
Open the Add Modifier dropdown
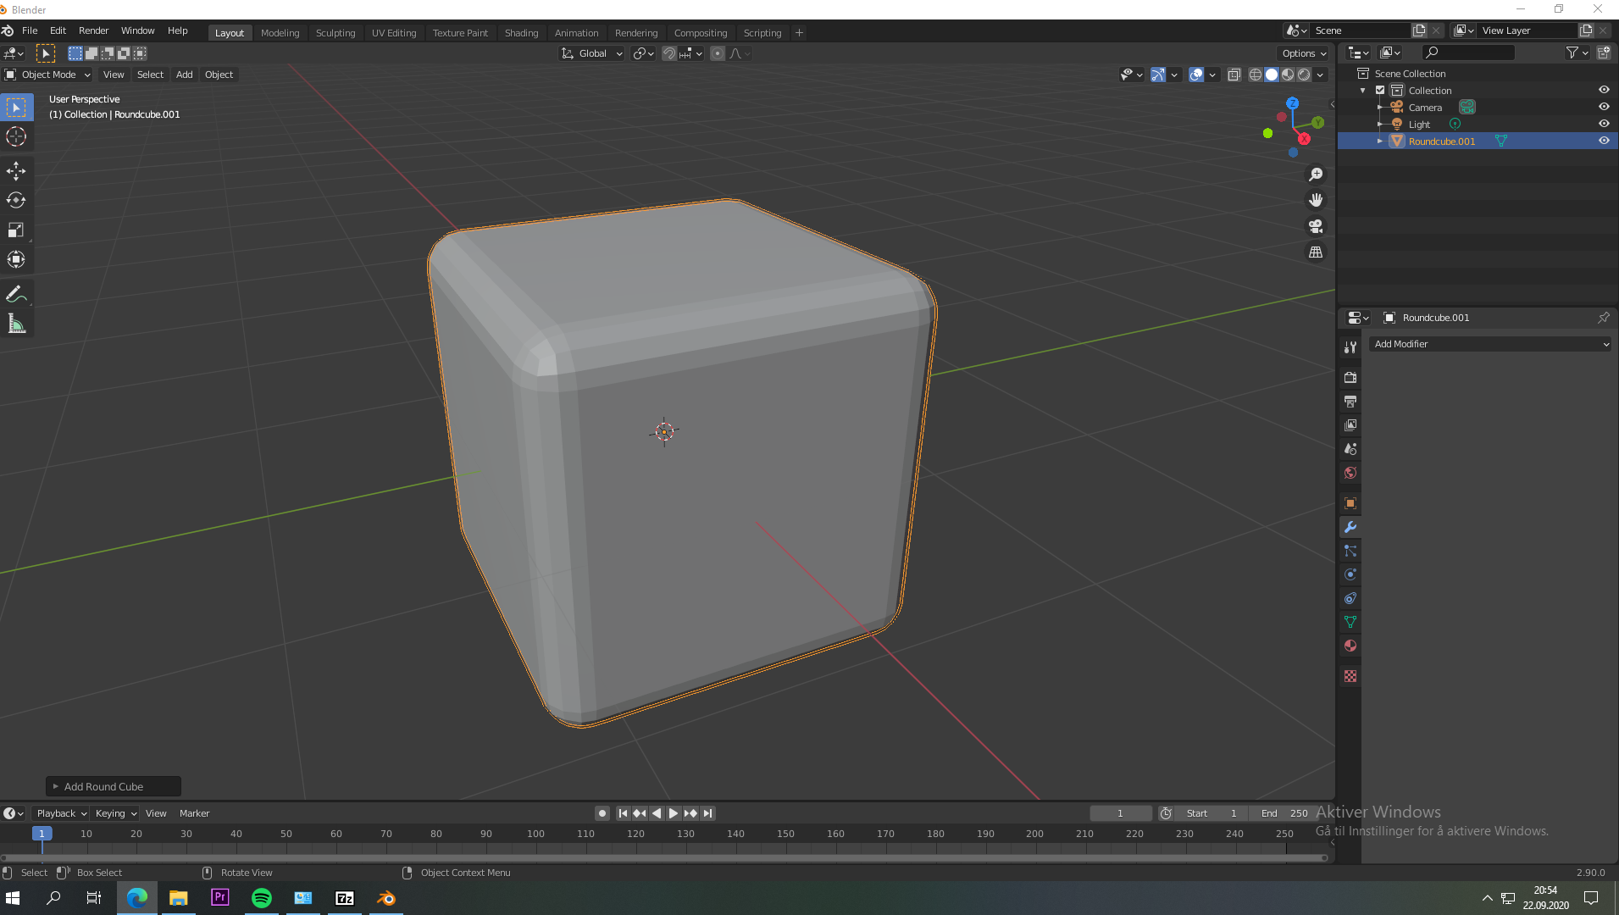(x=1490, y=344)
